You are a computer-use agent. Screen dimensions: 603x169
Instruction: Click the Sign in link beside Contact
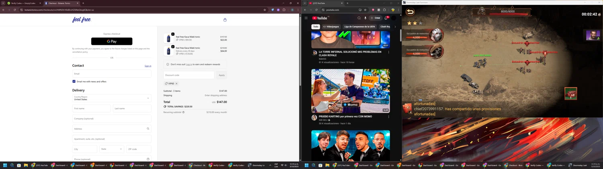click(x=148, y=66)
